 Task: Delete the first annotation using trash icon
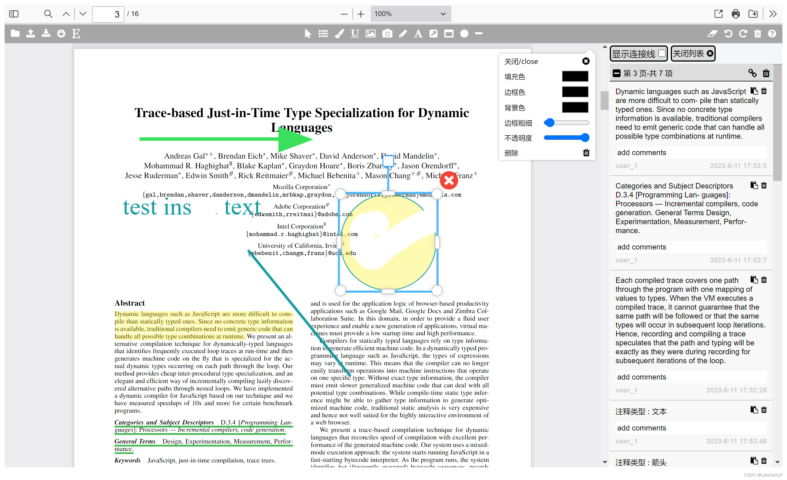pyautogui.click(x=764, y=91)
